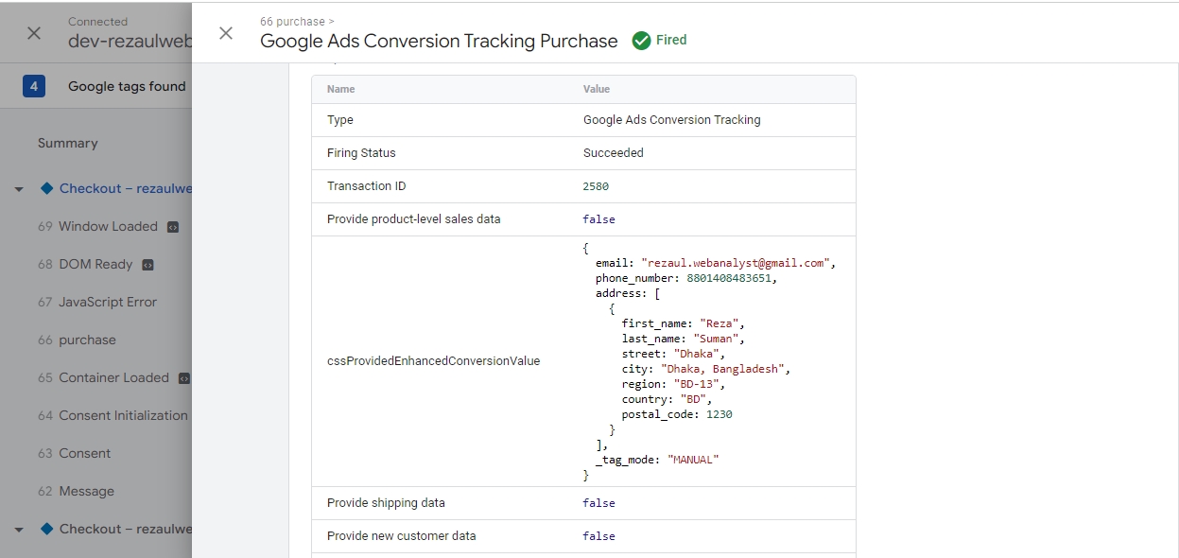The height and width of the screenshot is (558, 1179).
Task: Click the email value in enhanced conversion data
Action: [737, 263]
